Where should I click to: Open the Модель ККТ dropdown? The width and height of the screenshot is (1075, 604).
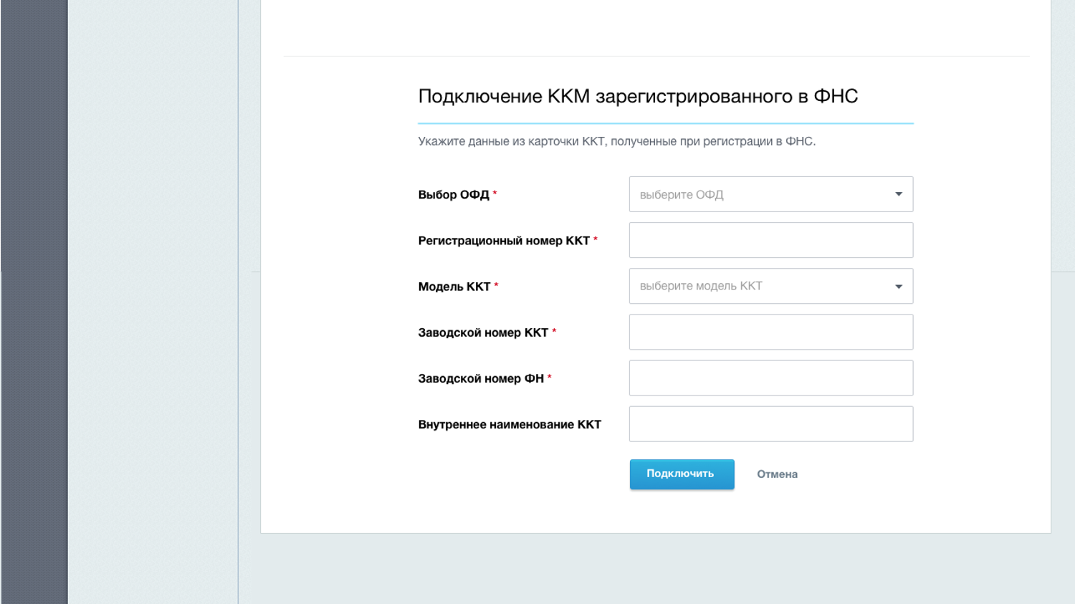(x=771, y=286)
